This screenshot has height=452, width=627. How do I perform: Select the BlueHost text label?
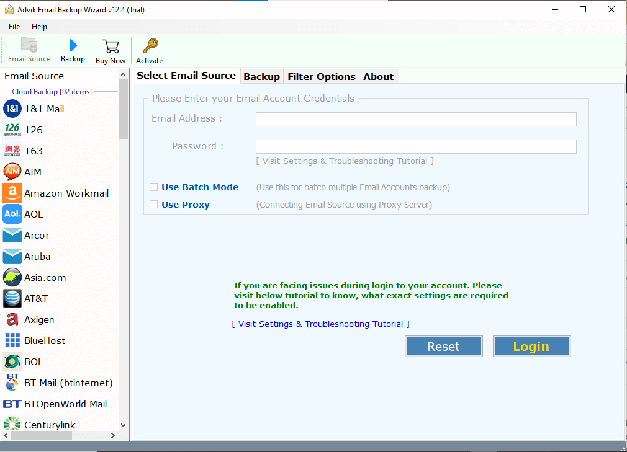click(45, 340)
